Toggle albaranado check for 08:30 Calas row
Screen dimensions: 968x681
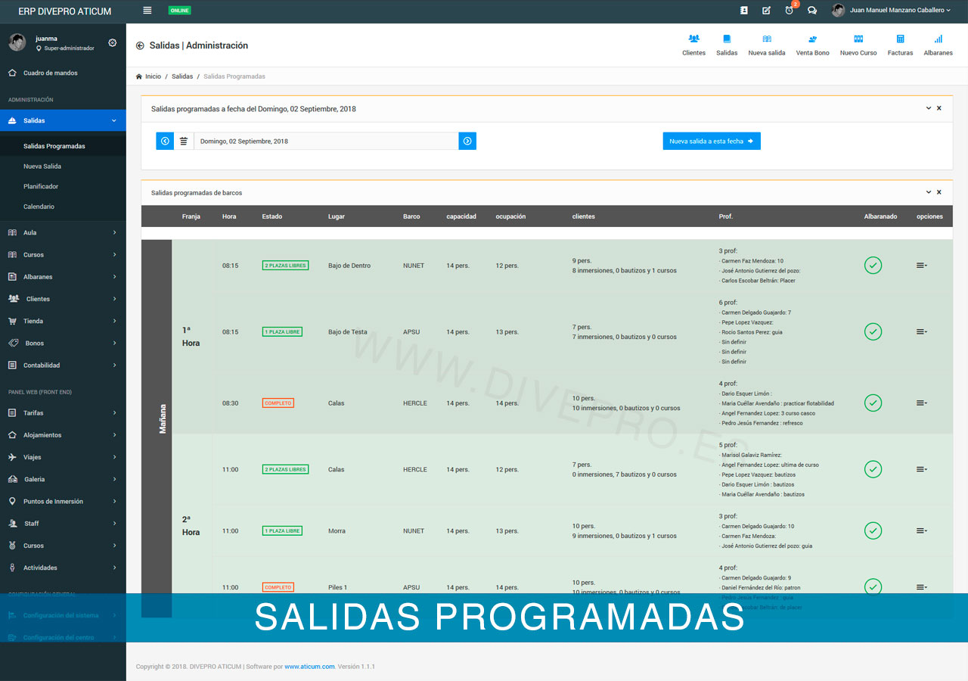click(x=873, y=403)
